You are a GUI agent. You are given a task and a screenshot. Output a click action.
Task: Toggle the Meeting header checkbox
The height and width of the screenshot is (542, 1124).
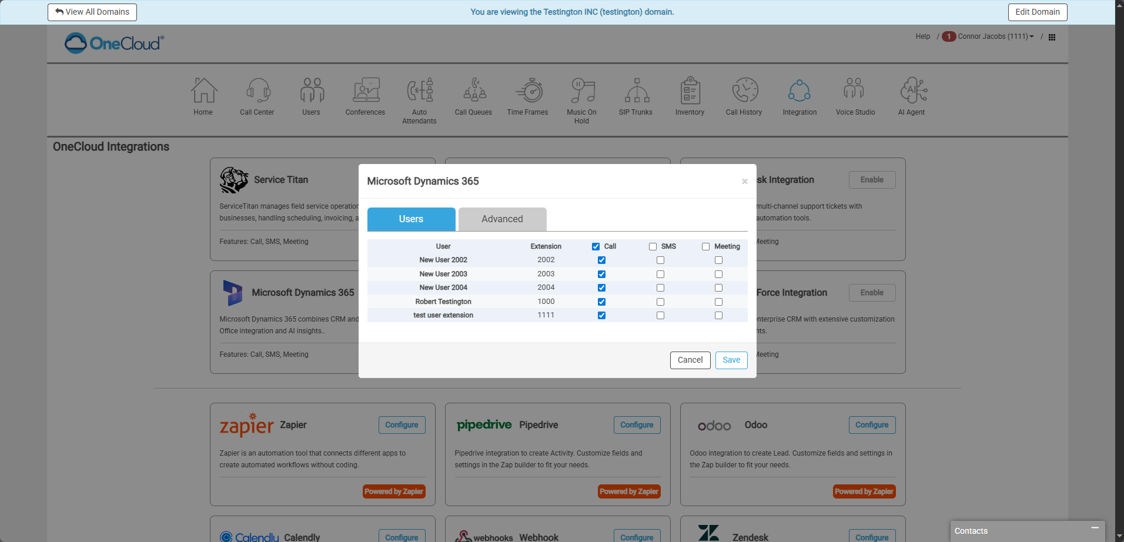point(705,247)
